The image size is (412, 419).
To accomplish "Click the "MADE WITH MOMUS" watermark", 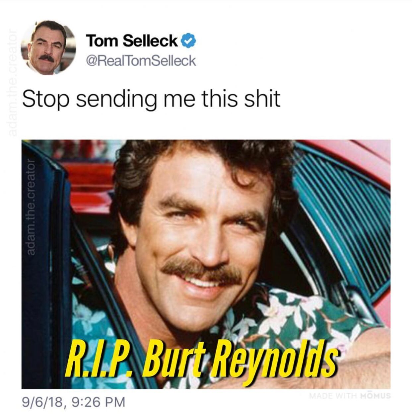I will click(x=350, y=396).
